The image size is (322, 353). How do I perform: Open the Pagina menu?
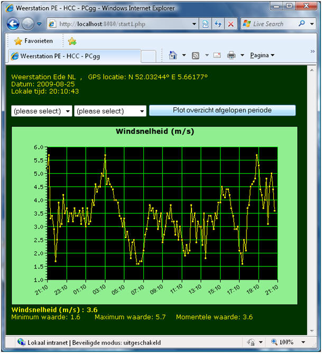262,55
